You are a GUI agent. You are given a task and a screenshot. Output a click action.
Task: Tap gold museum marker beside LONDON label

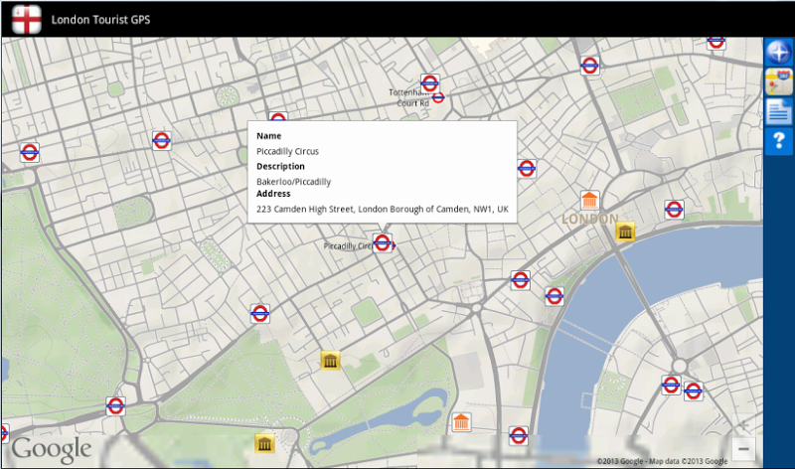(625, 233)
